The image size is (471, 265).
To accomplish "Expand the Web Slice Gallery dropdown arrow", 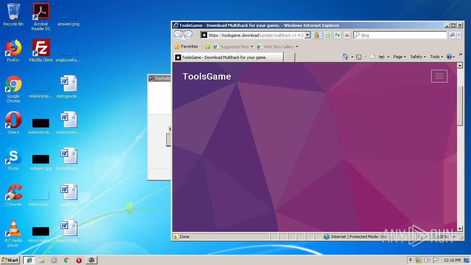I will click(297, 47).
